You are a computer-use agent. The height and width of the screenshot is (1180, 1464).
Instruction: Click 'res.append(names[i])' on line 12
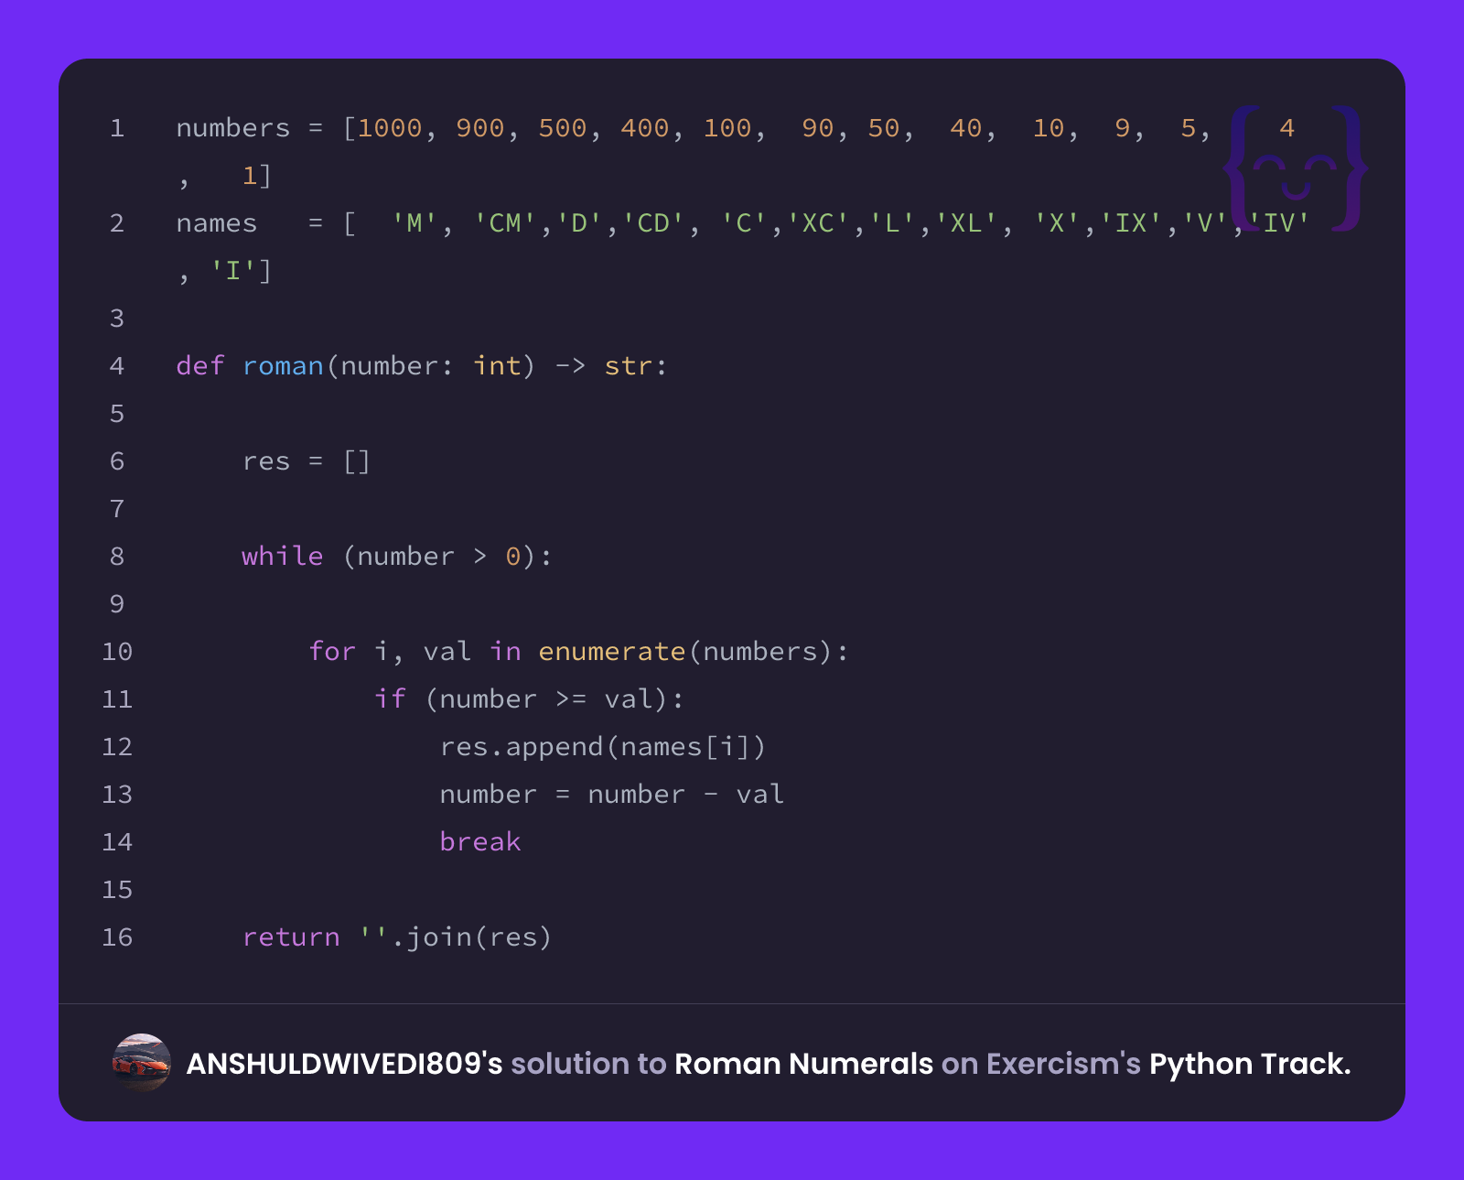click(603, 747)
